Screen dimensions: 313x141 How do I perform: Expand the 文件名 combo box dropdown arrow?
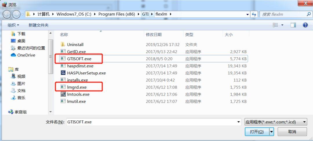point(238,122)
